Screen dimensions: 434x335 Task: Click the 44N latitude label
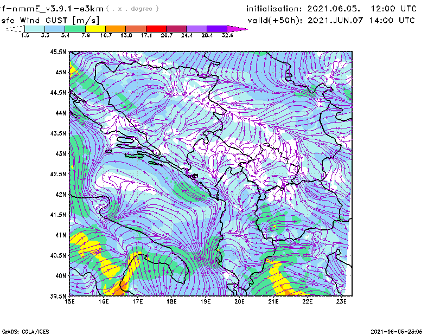(61, 113)
